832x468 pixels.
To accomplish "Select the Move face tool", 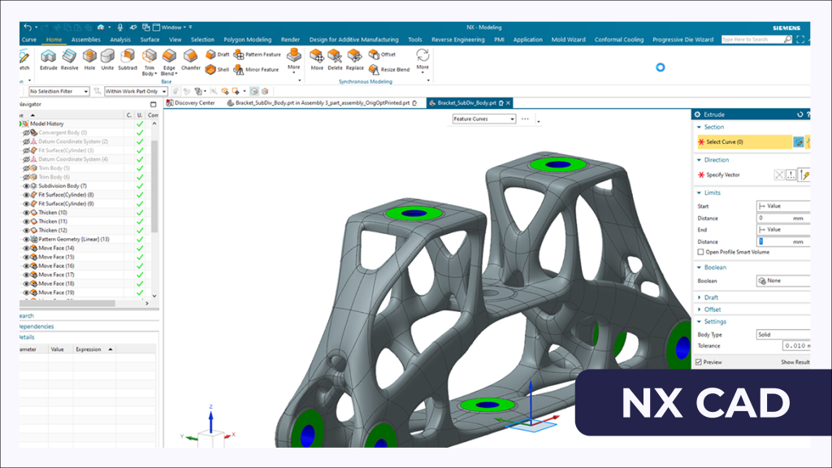I will pos(317,58).
